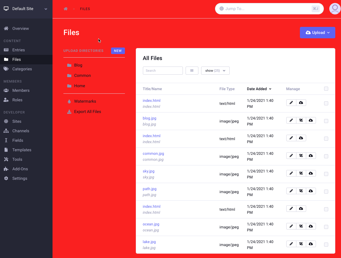Open the Blog folder icon

[69, 65]
